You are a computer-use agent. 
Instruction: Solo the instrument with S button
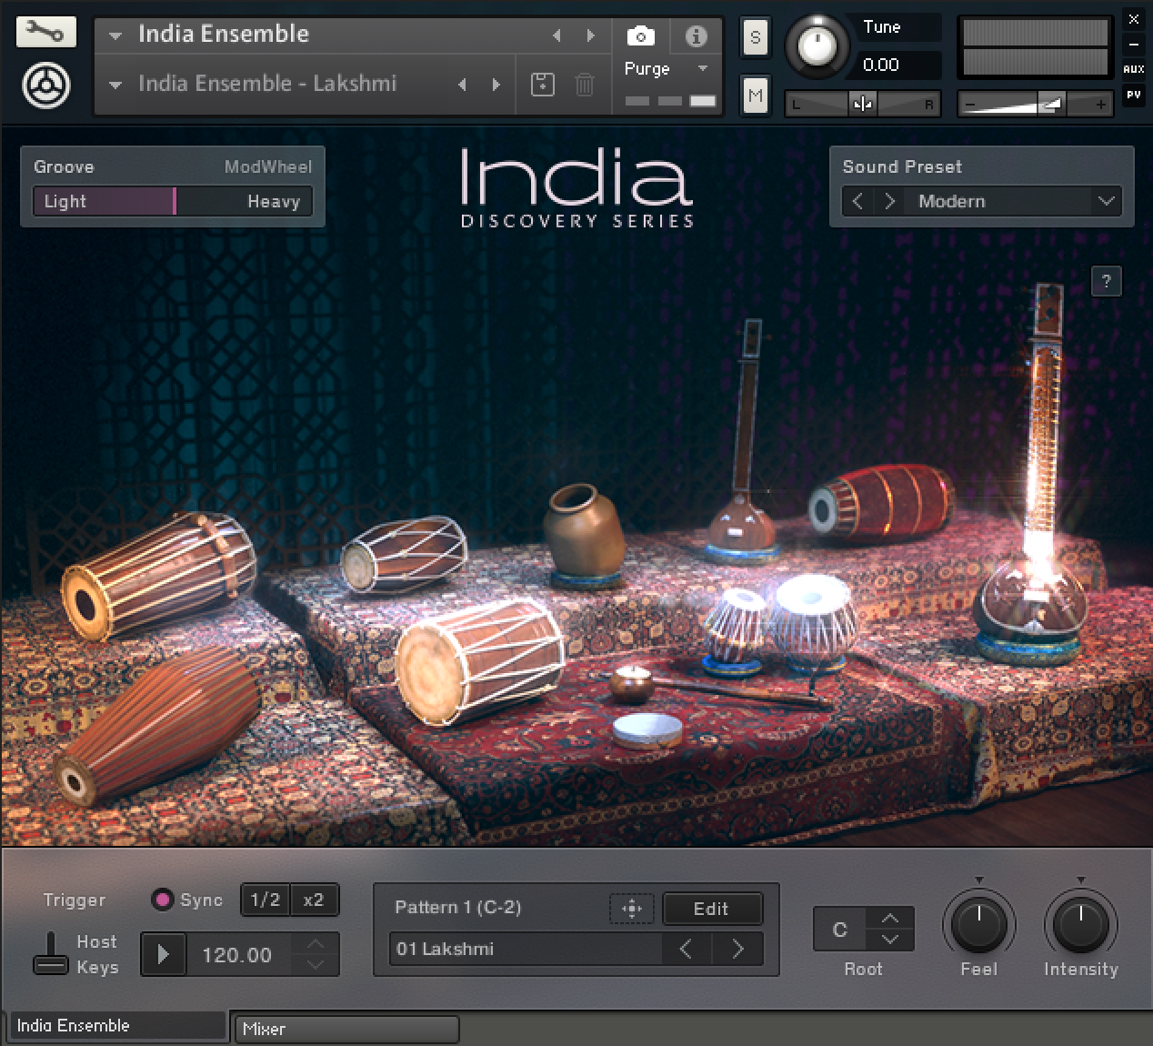point(755,38)
